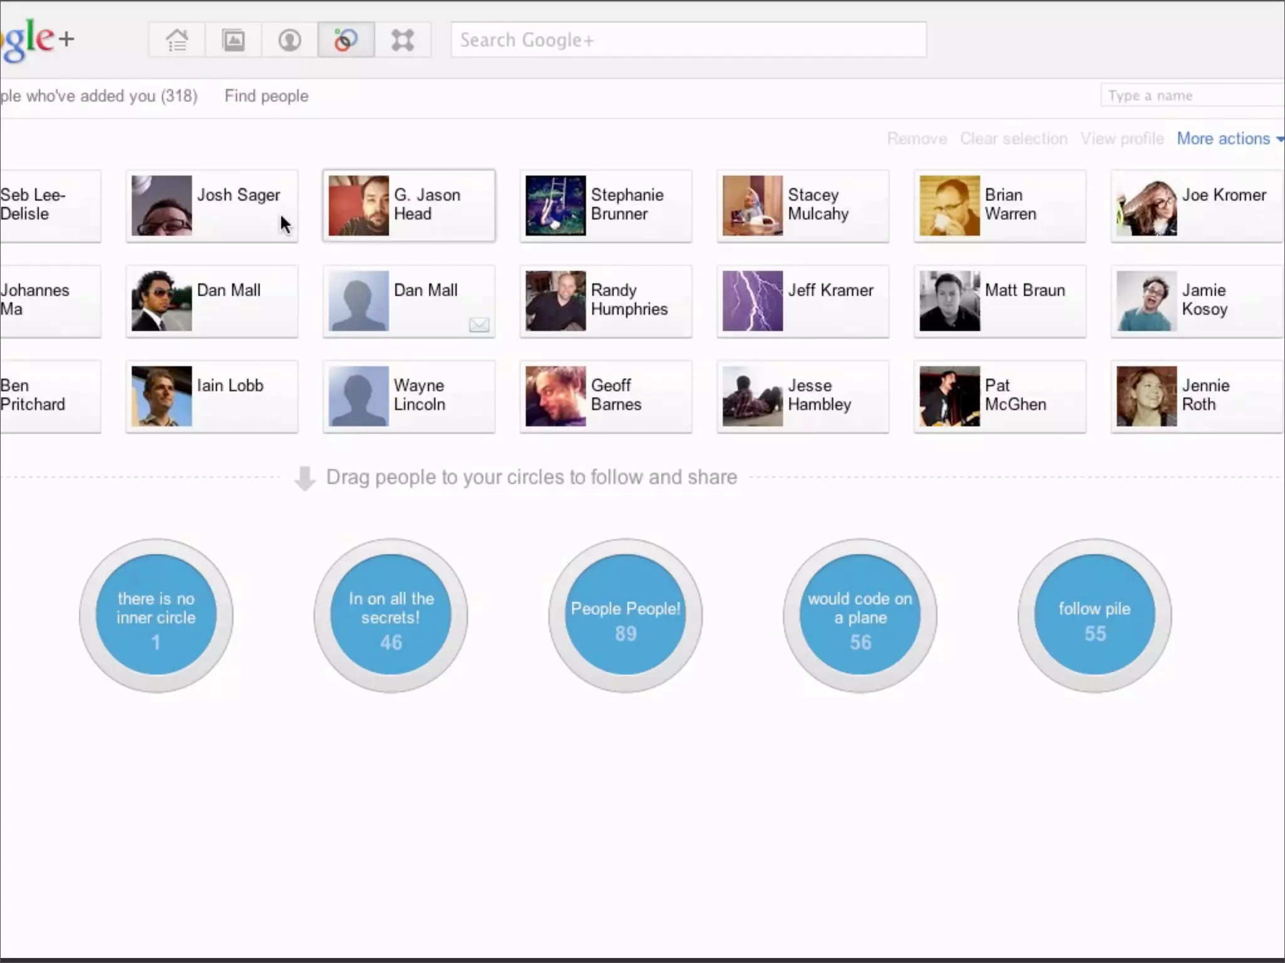Open the Home stream icon
This screenshot has width=1285, height=963.
(x=177, y=40)
